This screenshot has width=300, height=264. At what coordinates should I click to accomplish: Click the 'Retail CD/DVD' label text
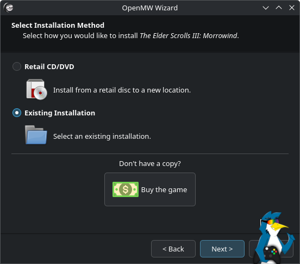[49, 66]
